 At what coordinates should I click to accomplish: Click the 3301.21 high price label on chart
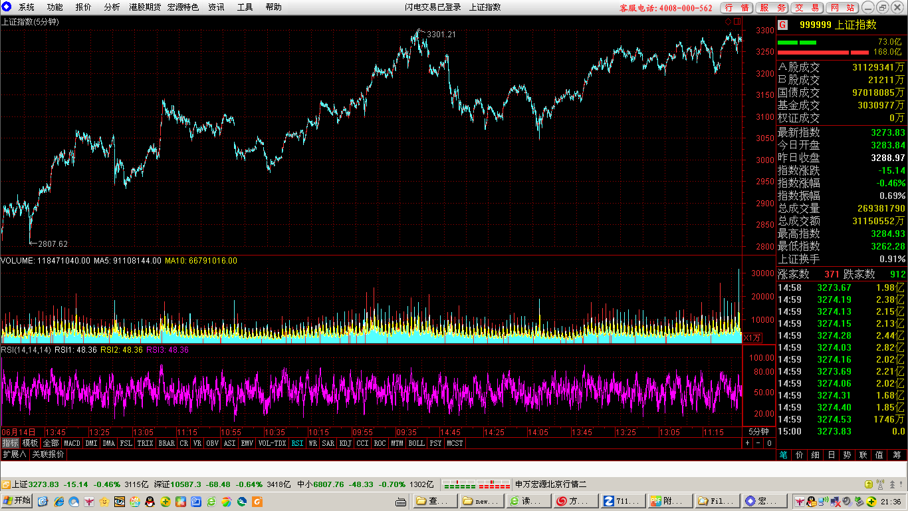441,35
